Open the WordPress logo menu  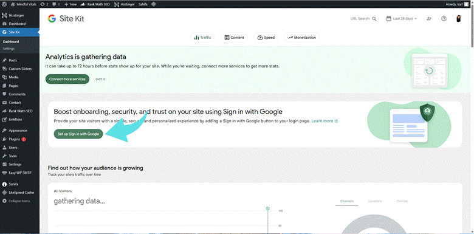(x=4, y=4)
